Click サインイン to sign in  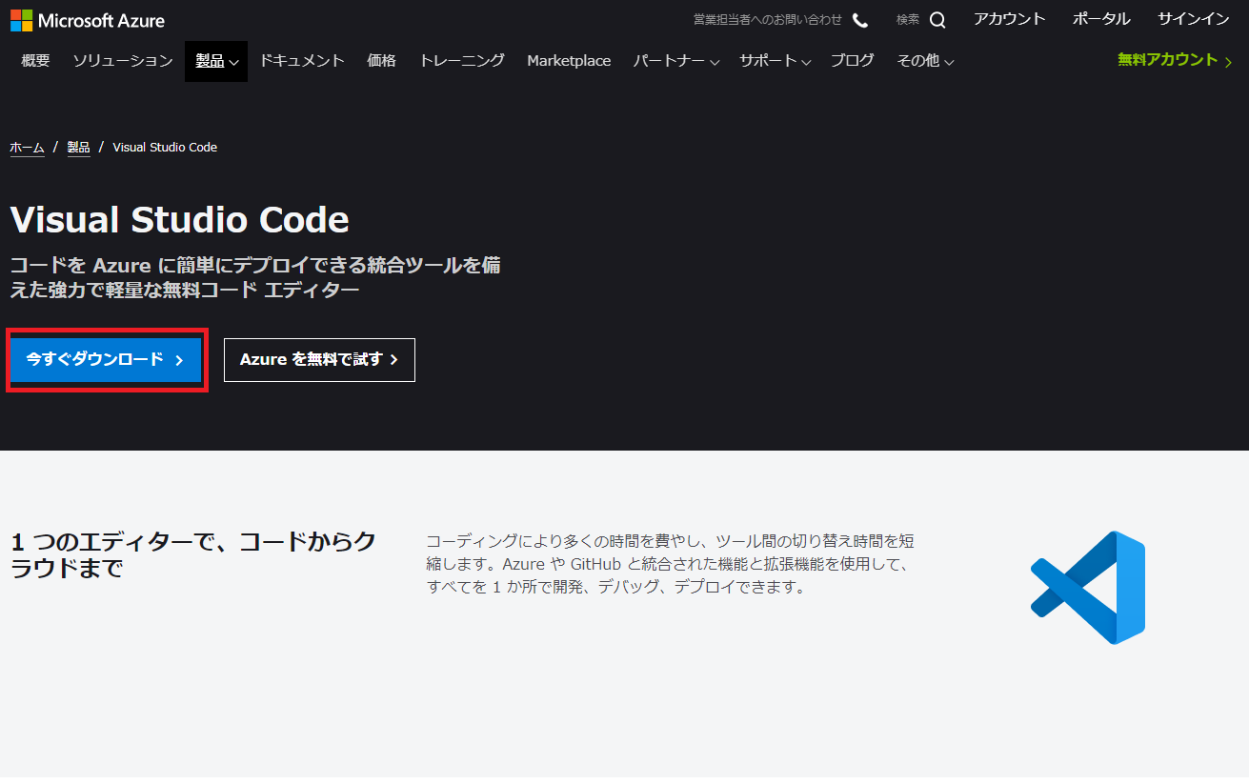1194,19
